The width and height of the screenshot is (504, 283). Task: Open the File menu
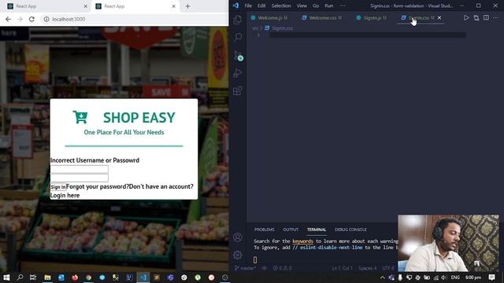248,6
